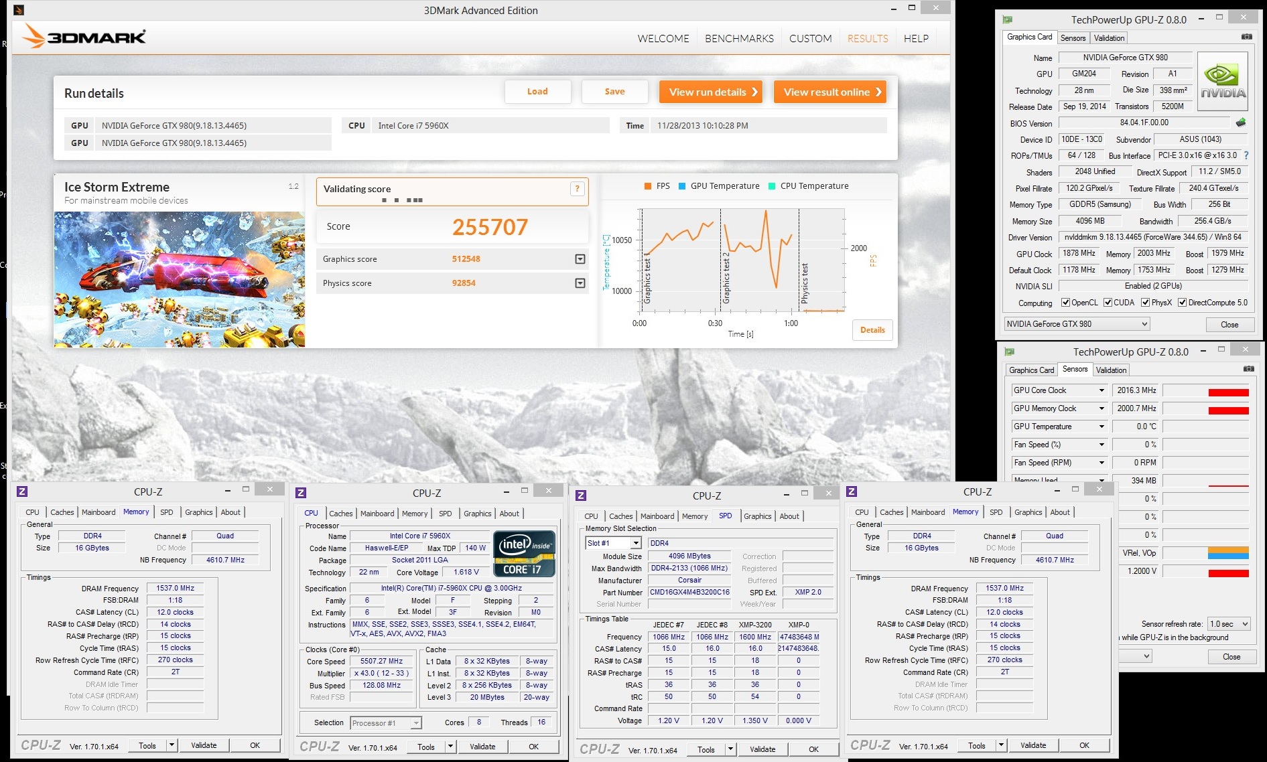
Task: Click View result online button
Action: coord(830,92)
